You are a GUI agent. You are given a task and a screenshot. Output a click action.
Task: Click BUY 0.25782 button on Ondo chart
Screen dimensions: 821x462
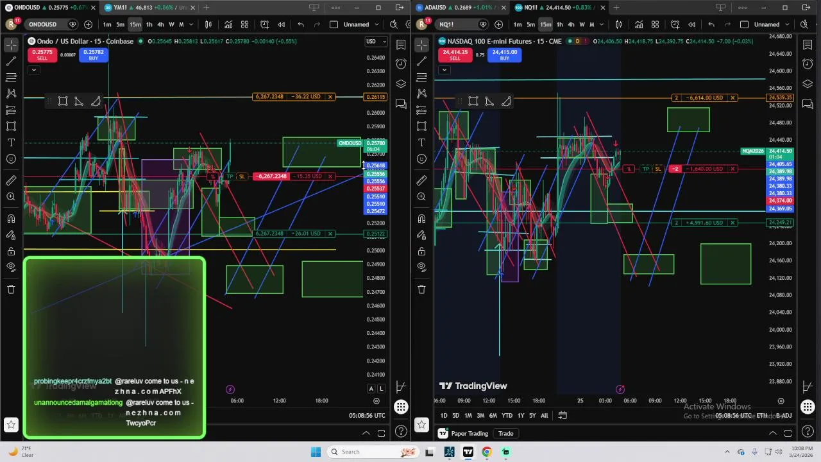[94, 55]
